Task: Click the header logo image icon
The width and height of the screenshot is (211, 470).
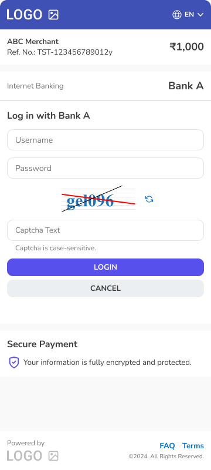Action: point(53,15)
